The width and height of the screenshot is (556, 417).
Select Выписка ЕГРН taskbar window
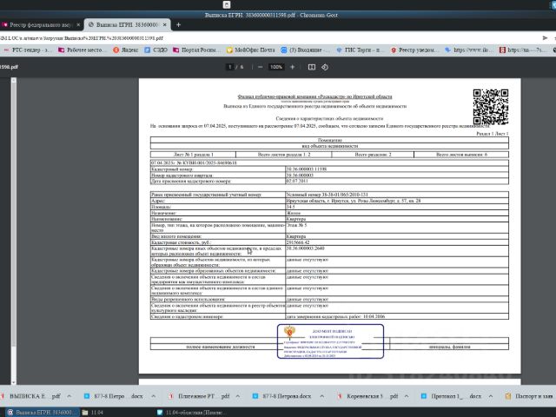41,413
